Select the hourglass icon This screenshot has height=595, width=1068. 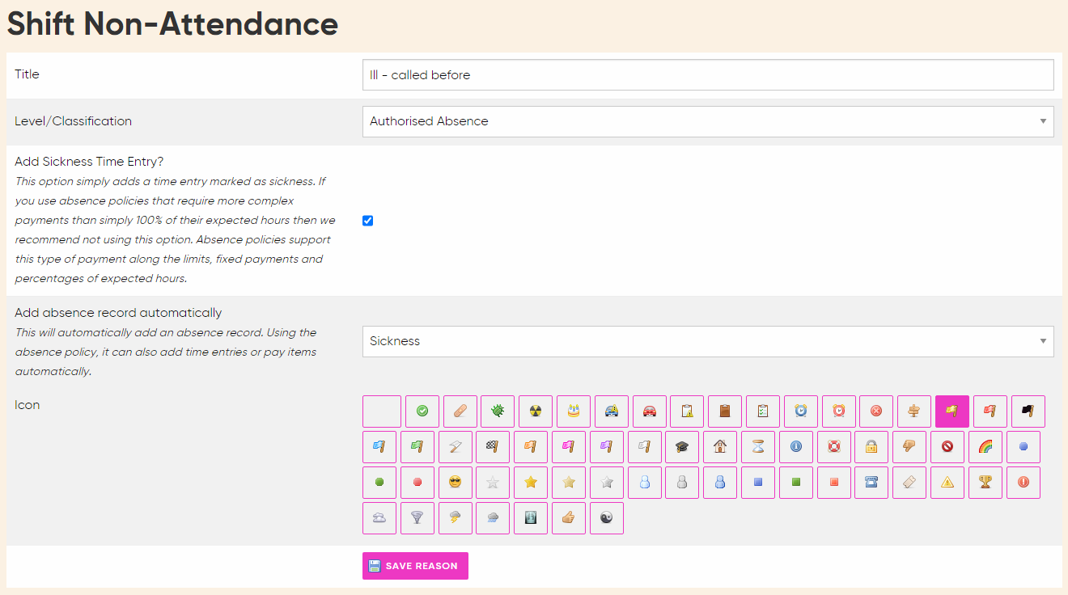point(758,447)
